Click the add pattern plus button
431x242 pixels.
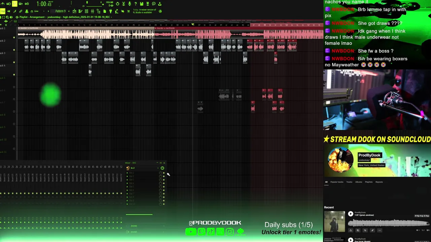pyautogui.click(x=69, y=11)
